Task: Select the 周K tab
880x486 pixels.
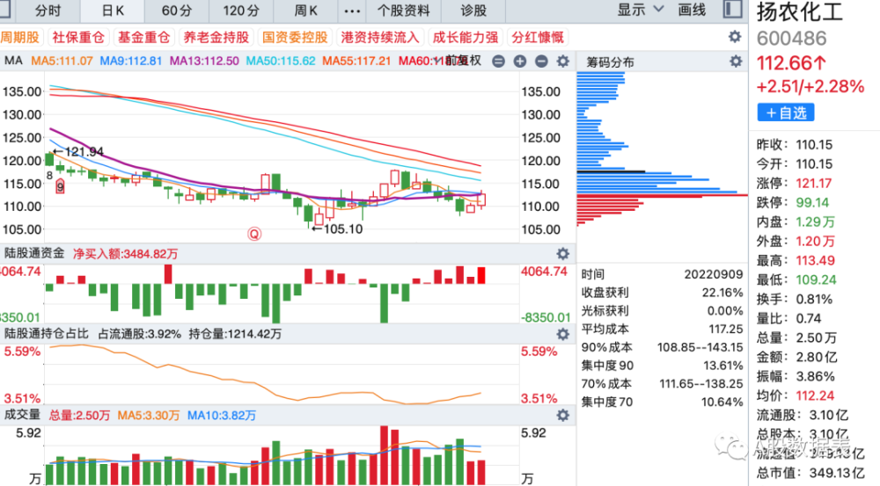Action: point(306,11)
